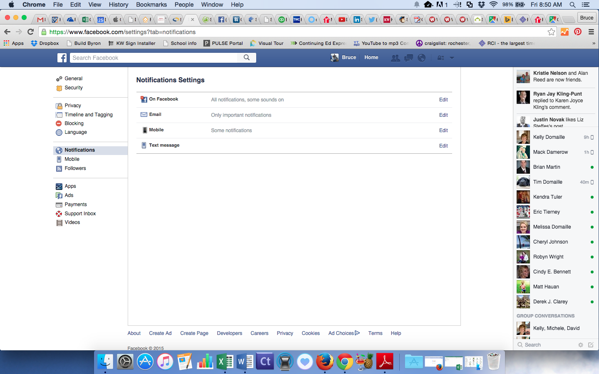The height and width of the screenshot is (374, 599).
Task: Click the Facebook logo icon
Action: coord(62,58)
